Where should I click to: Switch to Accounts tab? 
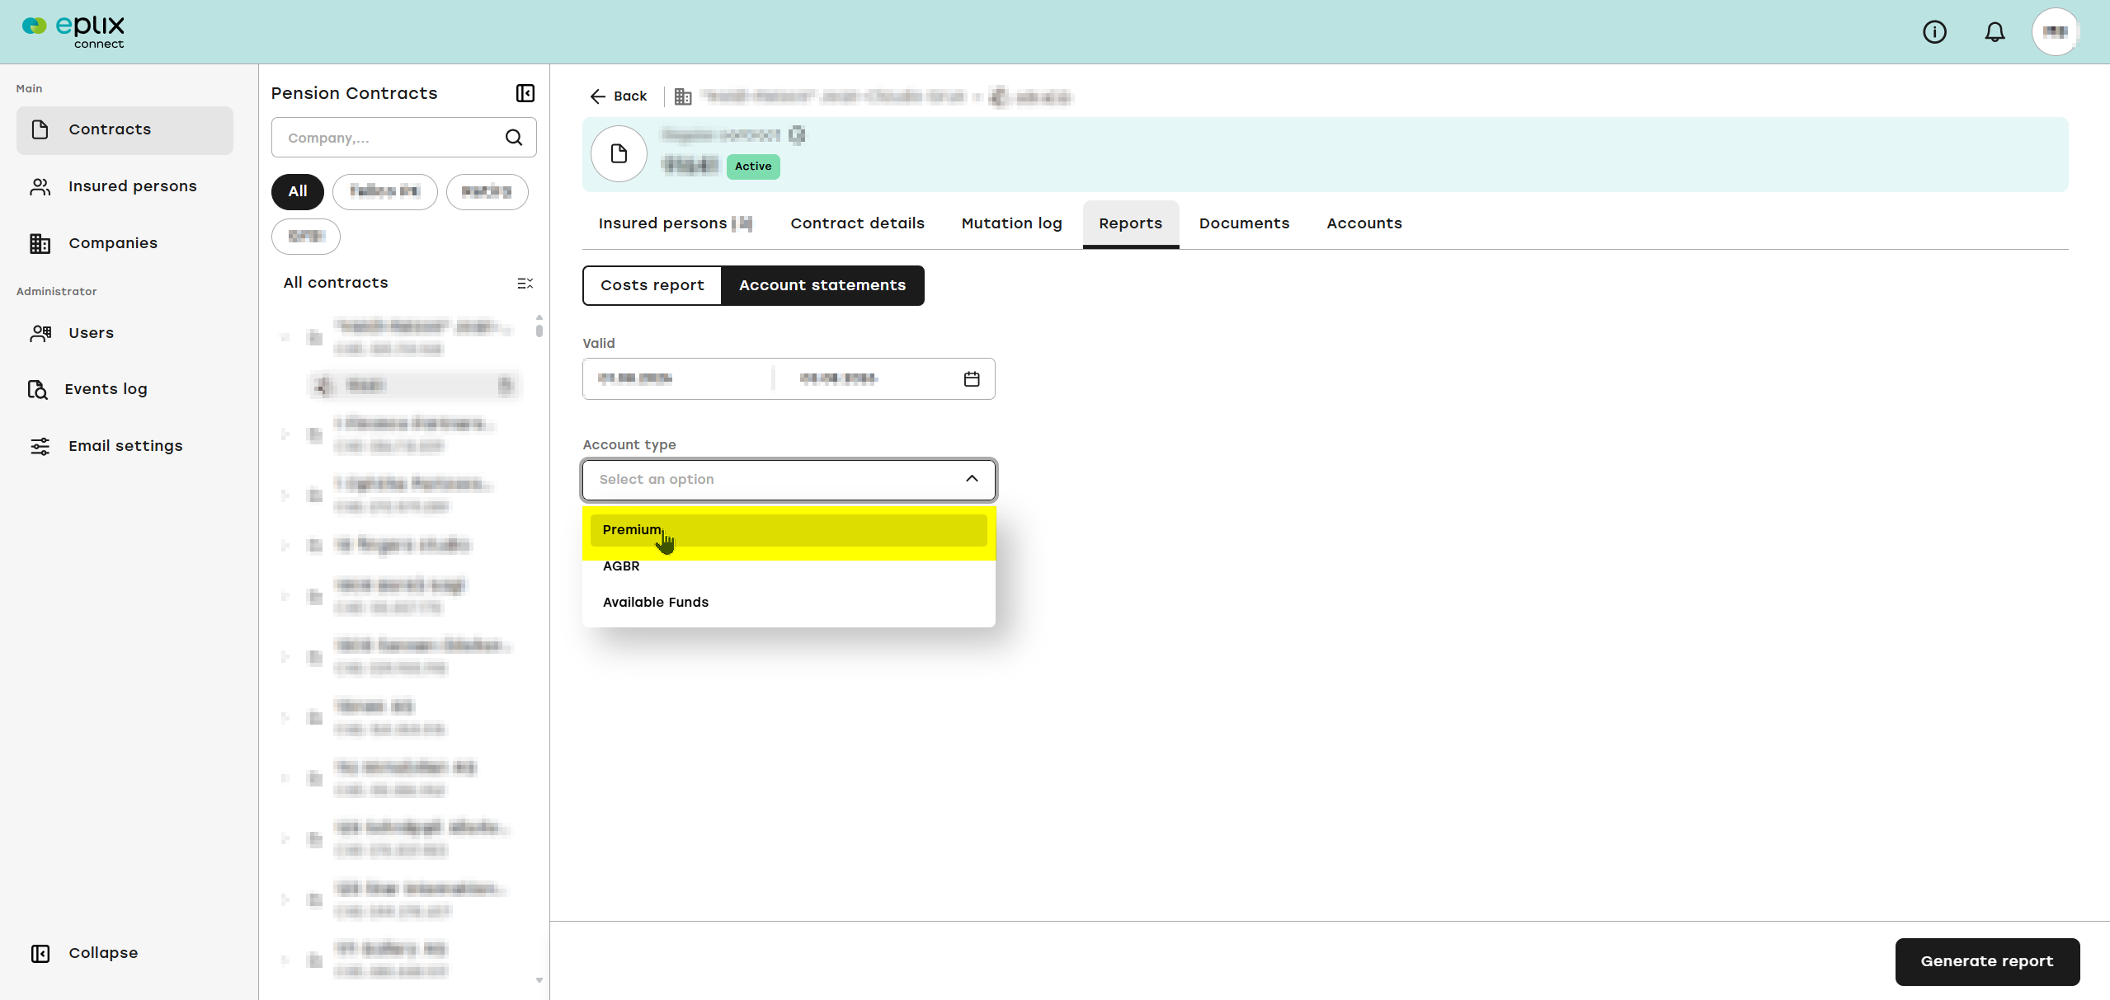pos(1363,223)
